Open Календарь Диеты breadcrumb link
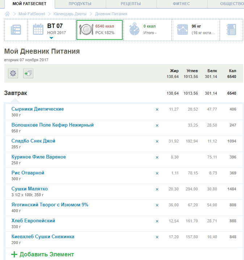This screenshot has height=260, width=244. point(71,14)
